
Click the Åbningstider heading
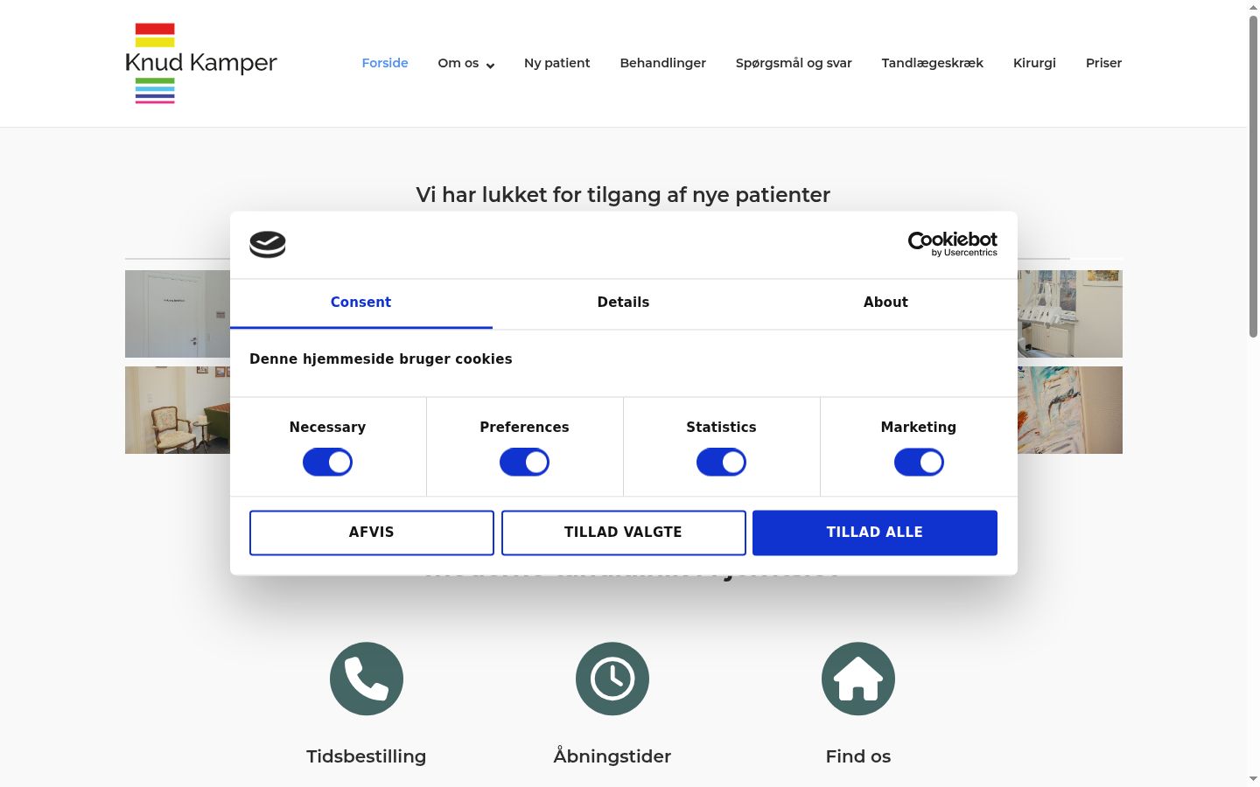pos(612,756)
